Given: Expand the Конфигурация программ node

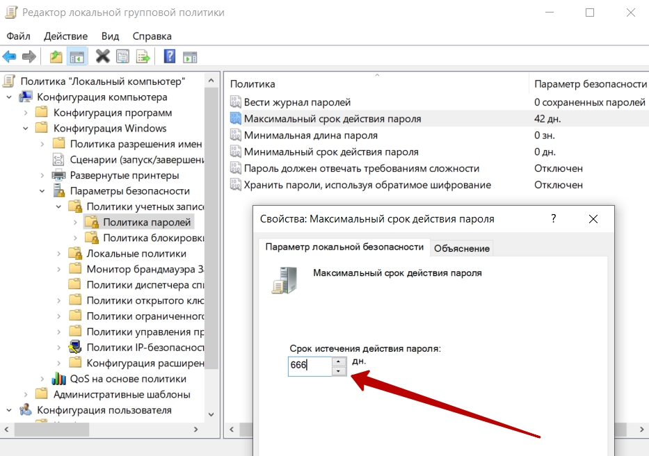Looking at the screenshot, I should click(x=26, y=113).
